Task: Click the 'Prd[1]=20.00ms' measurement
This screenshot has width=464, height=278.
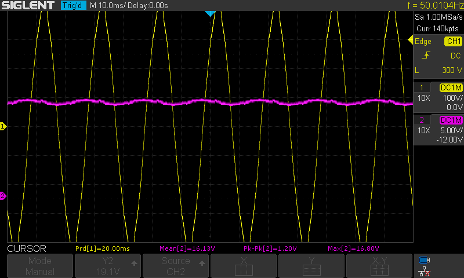Action: pos(103,249)
